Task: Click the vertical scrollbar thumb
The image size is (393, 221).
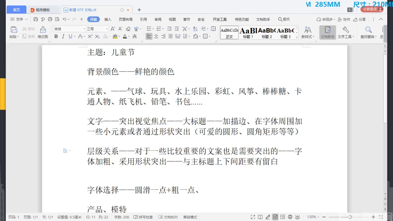Action: (x=385, y=88)
